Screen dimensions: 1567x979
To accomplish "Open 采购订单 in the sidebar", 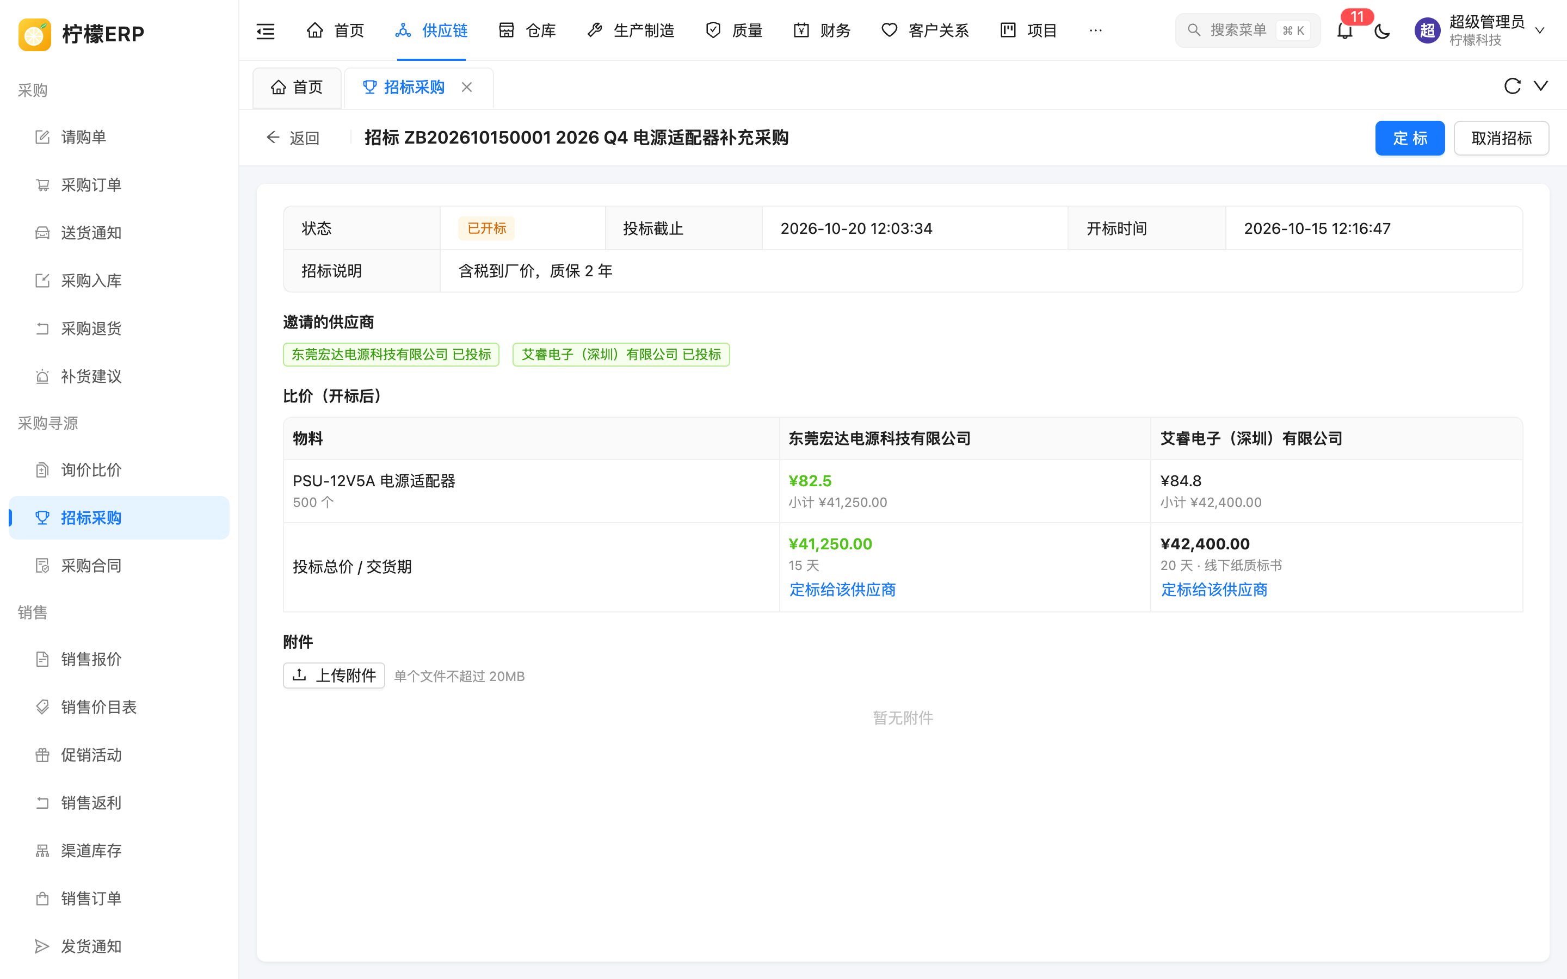I will point(119,185).
